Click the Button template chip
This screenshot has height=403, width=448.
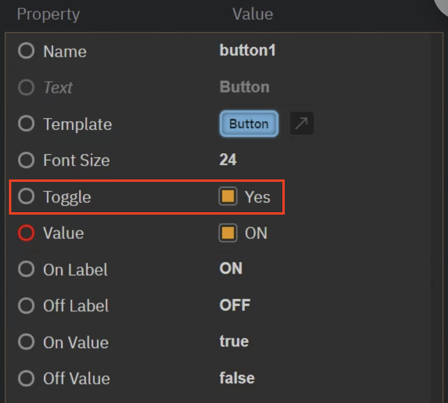click(x=249, y=124)
